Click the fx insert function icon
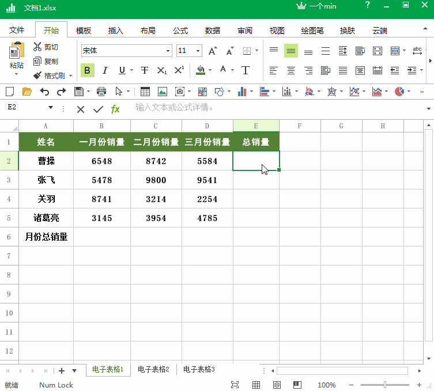The width and height of the screenshot is (434, 391). pos(115,109)
